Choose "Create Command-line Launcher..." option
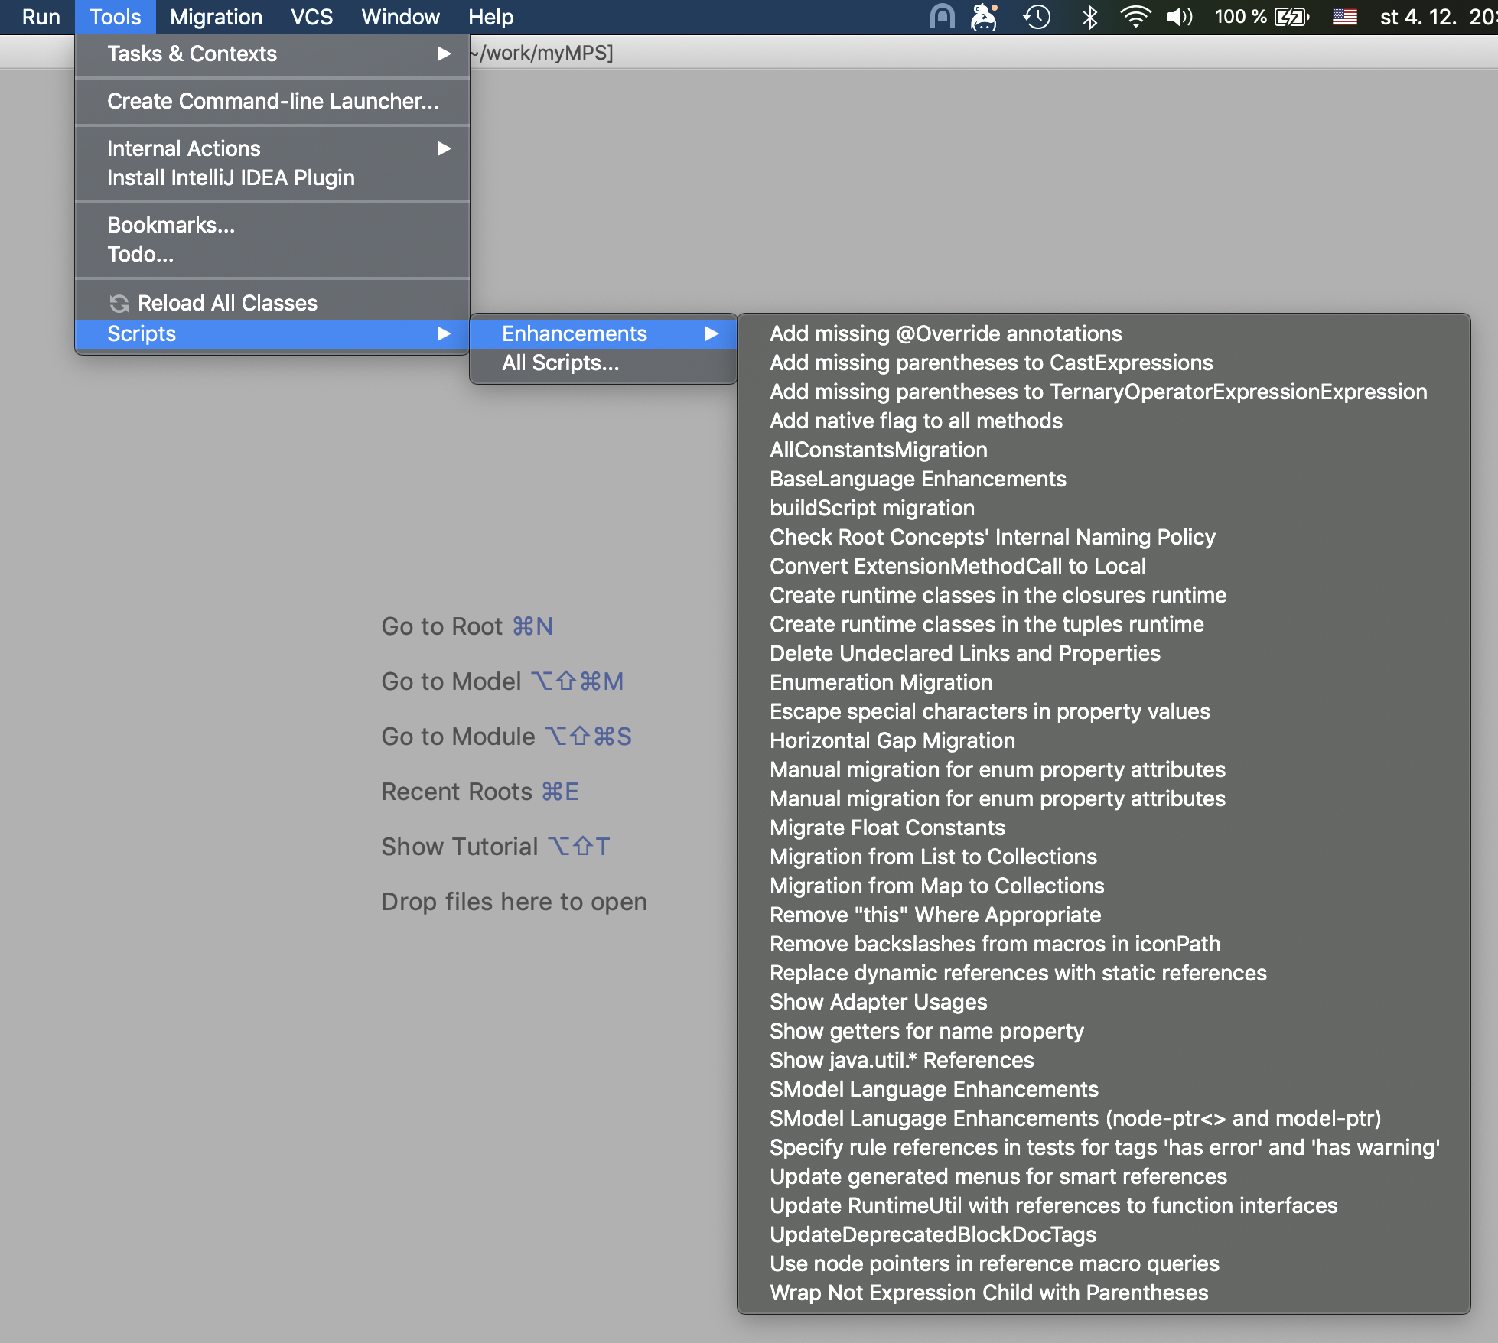 pyautogui.click(x=273, y=100)
